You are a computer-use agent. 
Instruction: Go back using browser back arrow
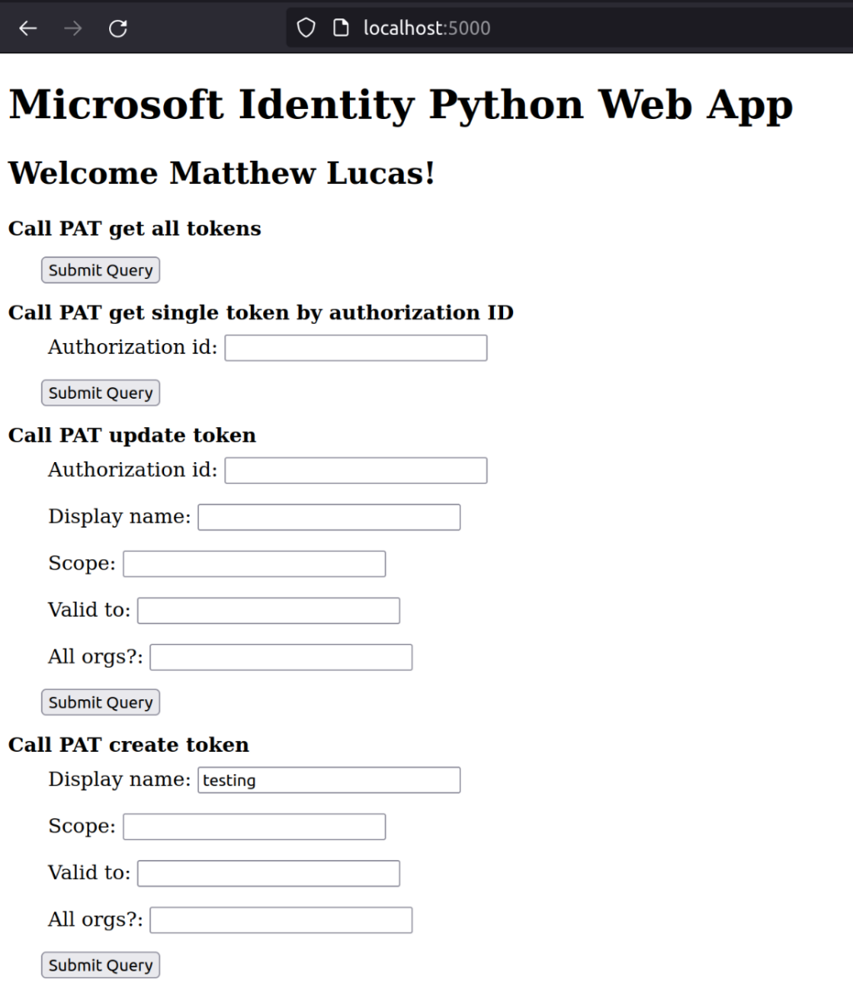[27, 28]
